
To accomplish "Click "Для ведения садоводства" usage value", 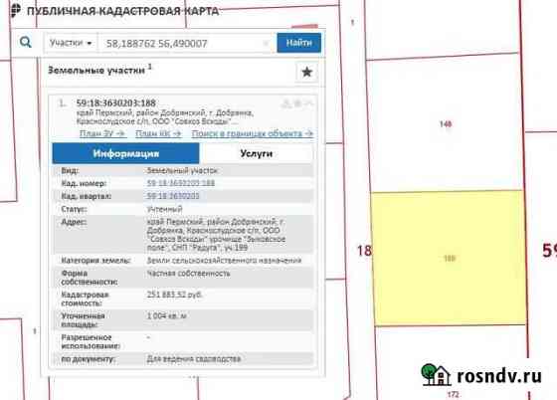I will [x=194, y=359].
